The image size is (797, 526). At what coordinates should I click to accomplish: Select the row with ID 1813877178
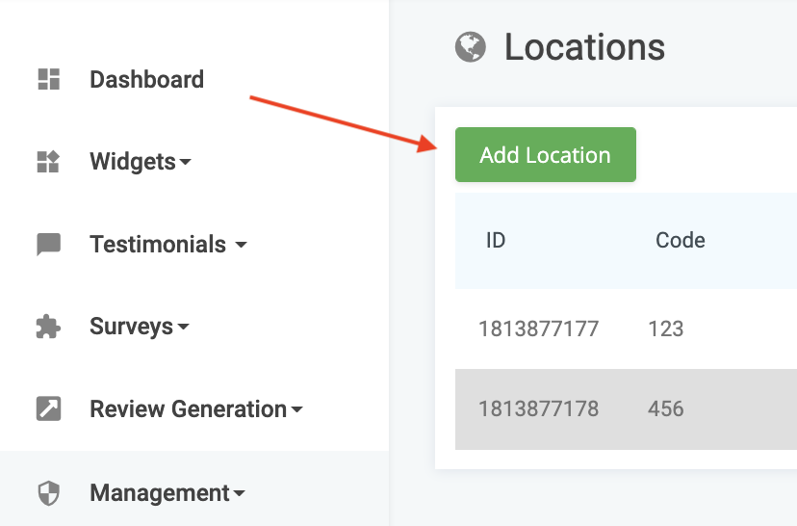627,409
